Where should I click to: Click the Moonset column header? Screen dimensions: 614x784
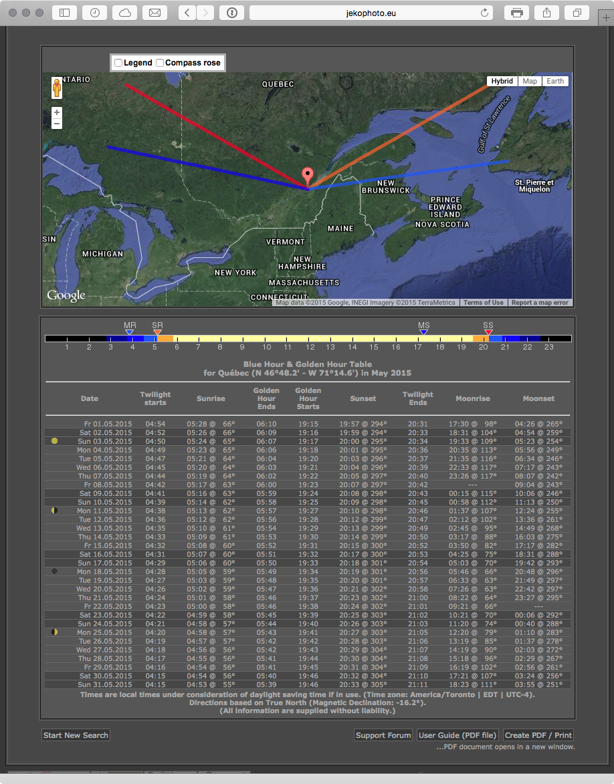(538, 398)
